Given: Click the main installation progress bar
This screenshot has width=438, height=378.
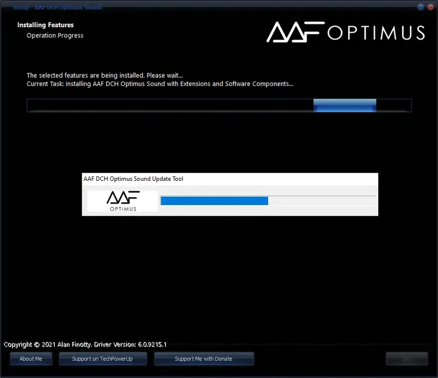Looking at the screenshot, I should (219, 105).
